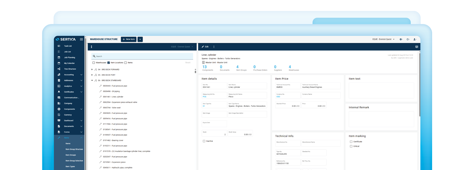Select Item Groups in the sidebar submenu
Image resolution: width=471 pixels, height=170 pixels.
[x=71, y=155]
